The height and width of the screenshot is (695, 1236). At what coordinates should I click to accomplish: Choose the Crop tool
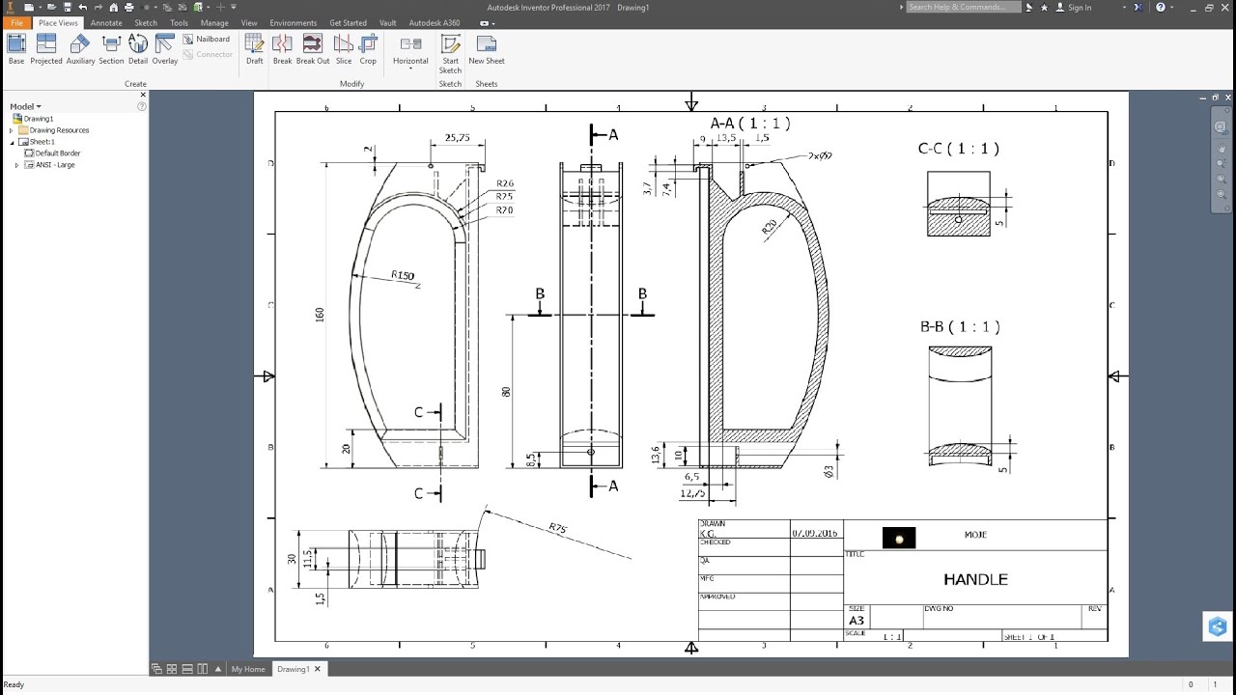368,48
